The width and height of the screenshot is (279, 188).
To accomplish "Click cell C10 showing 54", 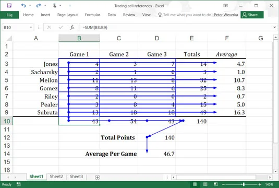I will point(119,121).
